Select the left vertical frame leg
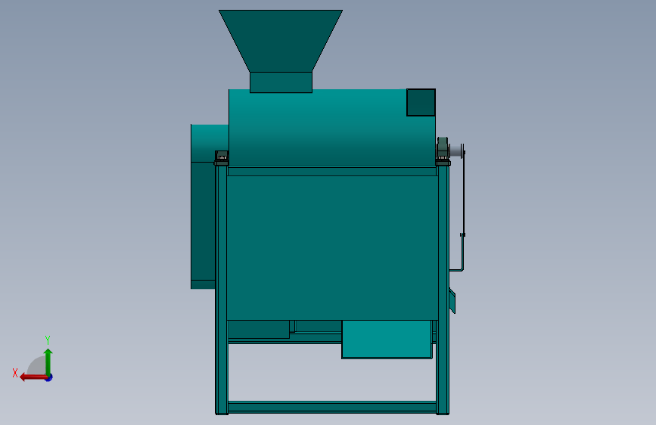 222,290
